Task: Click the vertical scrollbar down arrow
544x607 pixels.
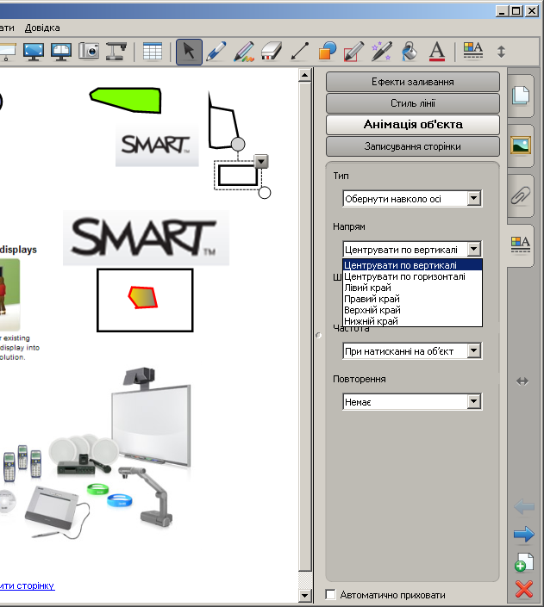Action: 305,596
